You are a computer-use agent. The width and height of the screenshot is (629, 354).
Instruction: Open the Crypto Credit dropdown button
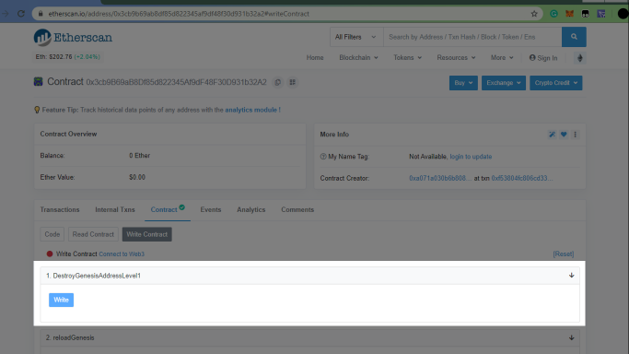[x=556, y=83]
